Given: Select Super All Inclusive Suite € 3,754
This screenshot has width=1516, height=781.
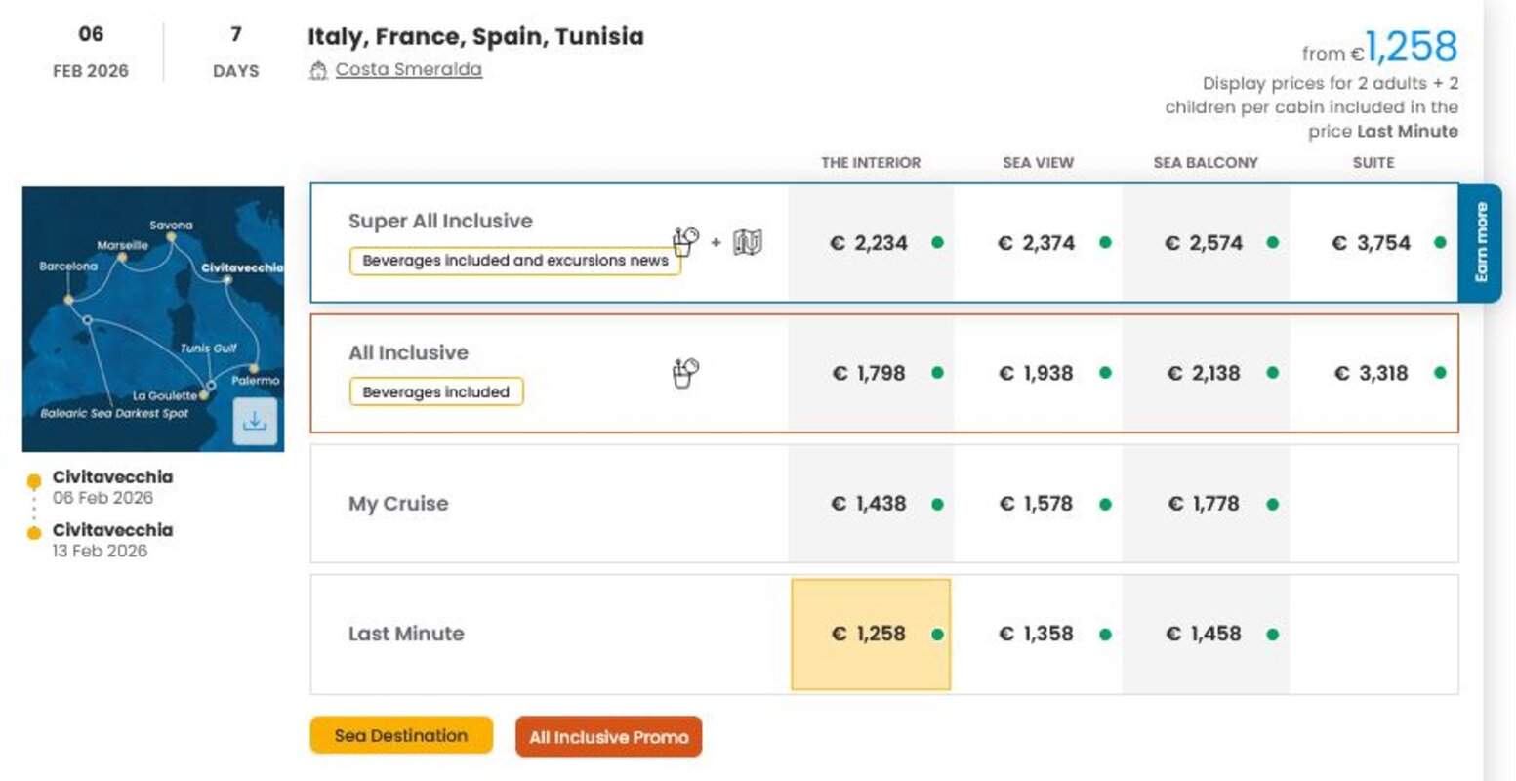Looking at the screenshot, I should (1372, 243).
